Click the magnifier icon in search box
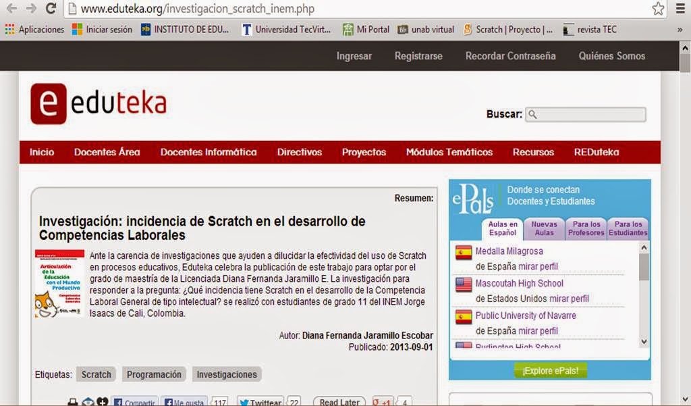 (x=532, y=115)
